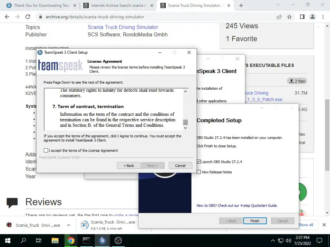Open the OBS 4-step Quickstart Guide link
Image resolution: width=330 pixels, height=247 pixels.
(237, 206)
